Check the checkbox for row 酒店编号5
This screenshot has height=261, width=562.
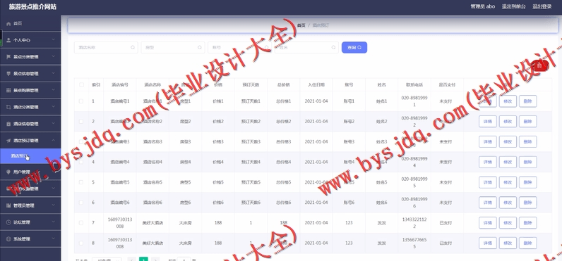pyautogui.click(x=81, y=182)
